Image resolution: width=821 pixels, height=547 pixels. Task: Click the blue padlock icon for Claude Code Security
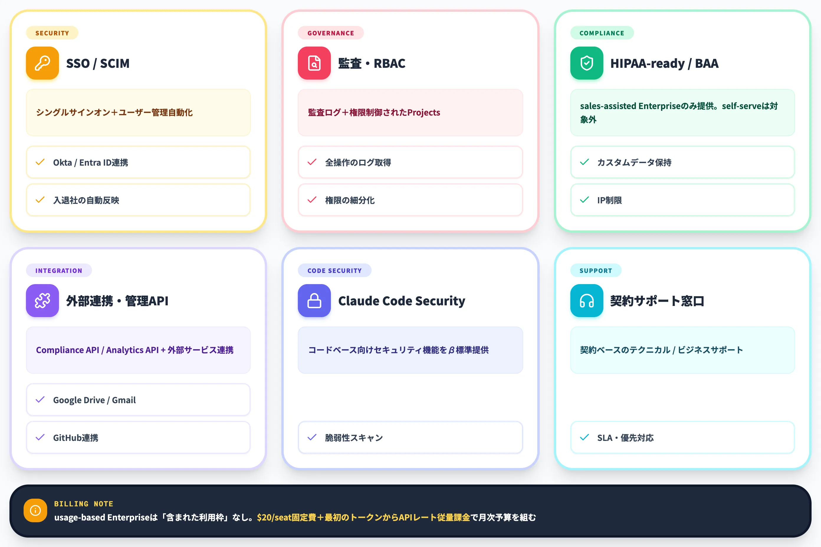click(x=314, y=301)
